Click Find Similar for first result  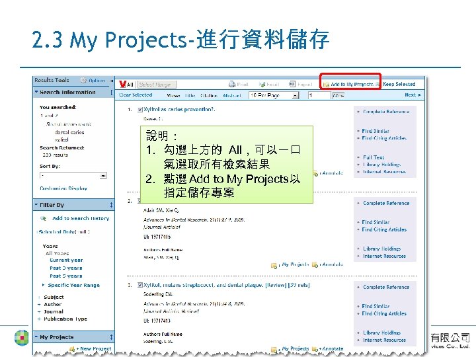376,131
